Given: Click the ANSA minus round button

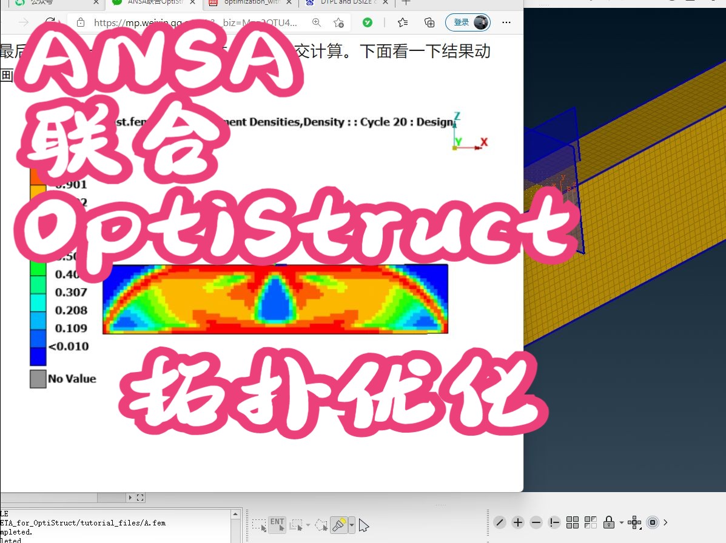Looking at the screenshot, I should (536, 522).
